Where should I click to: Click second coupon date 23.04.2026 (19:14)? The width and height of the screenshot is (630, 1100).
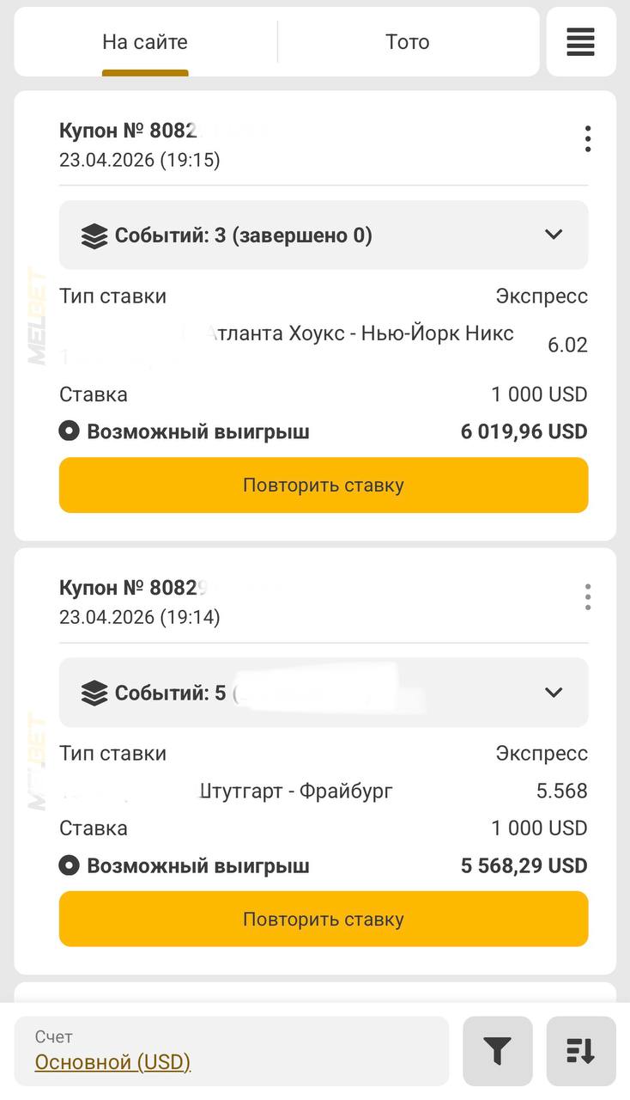tap(140, 617)
